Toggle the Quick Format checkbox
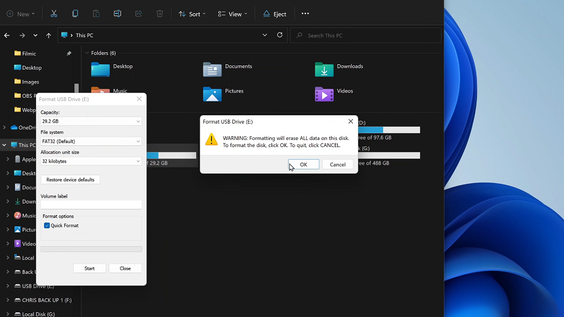This screenshot has width=564, height=317. pos(47,226)
